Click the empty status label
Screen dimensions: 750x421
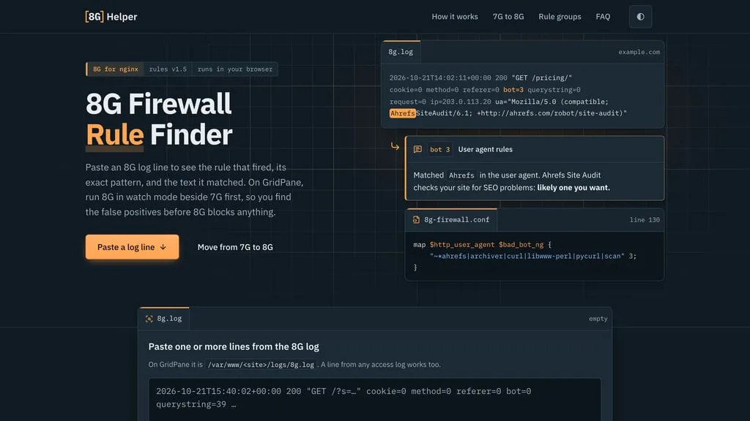pyautogui.click(x=598, y=319)
